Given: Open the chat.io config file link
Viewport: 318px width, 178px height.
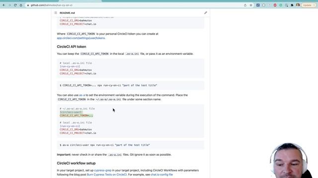Looking at the screenshot, I should click(161, 175).
